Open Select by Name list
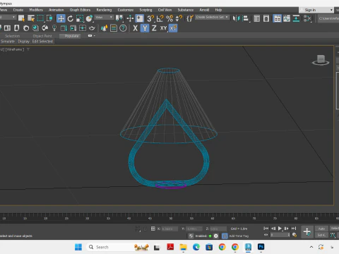The height and width of the screenshot is (254, 339). coord(31,18)
